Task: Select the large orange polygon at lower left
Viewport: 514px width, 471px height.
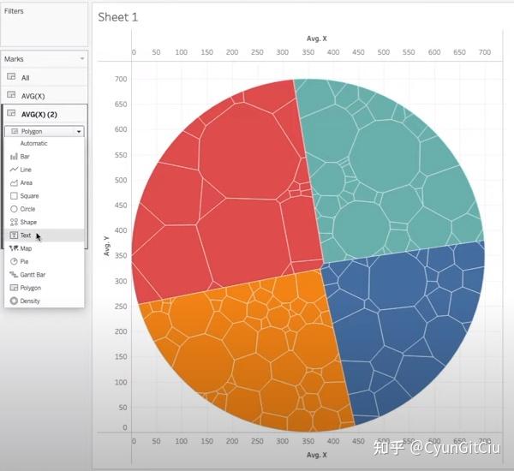Action: pos(203,364)
